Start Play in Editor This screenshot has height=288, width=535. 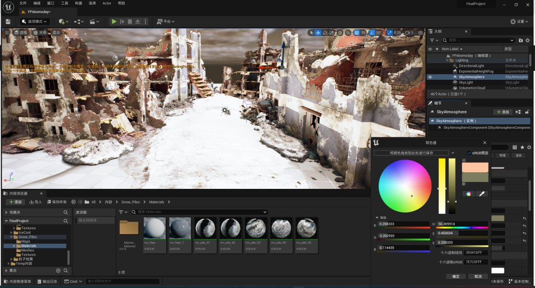click(114, 21)
